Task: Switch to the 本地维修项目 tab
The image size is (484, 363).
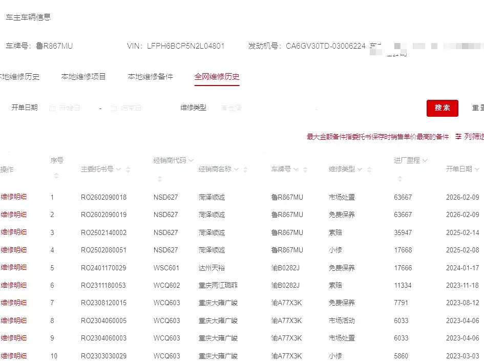Action: coord(83,77)
